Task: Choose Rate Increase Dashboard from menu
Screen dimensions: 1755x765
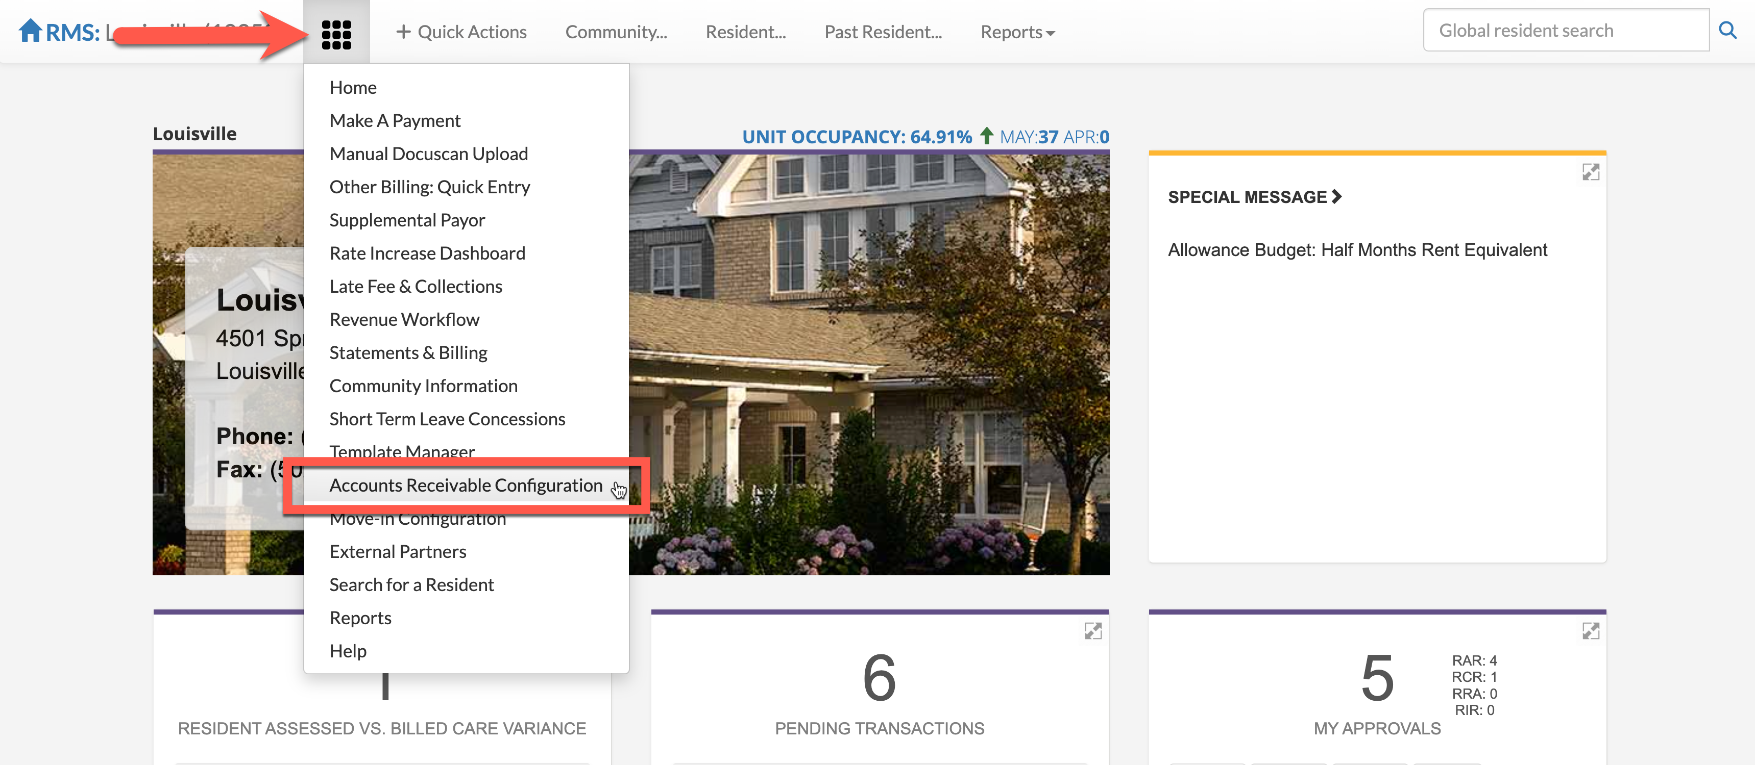Action: pos(427,253)
